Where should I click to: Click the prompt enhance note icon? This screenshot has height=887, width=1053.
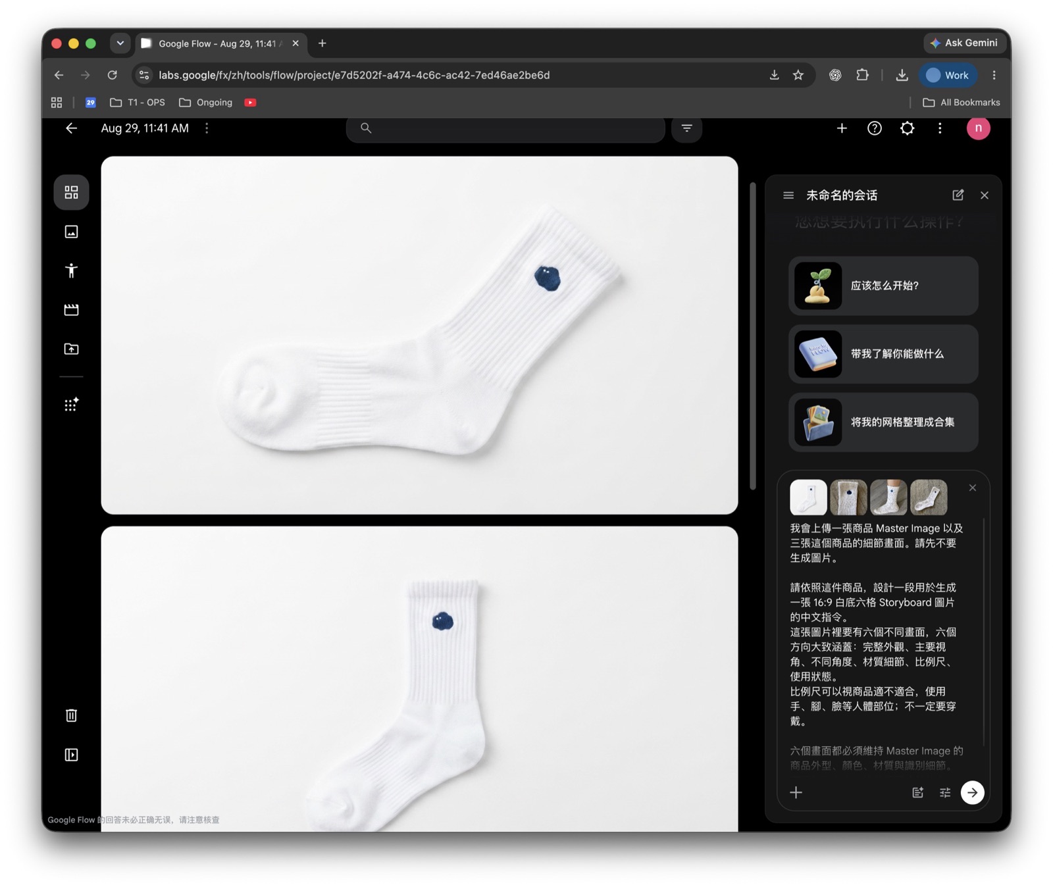[917, 792]
